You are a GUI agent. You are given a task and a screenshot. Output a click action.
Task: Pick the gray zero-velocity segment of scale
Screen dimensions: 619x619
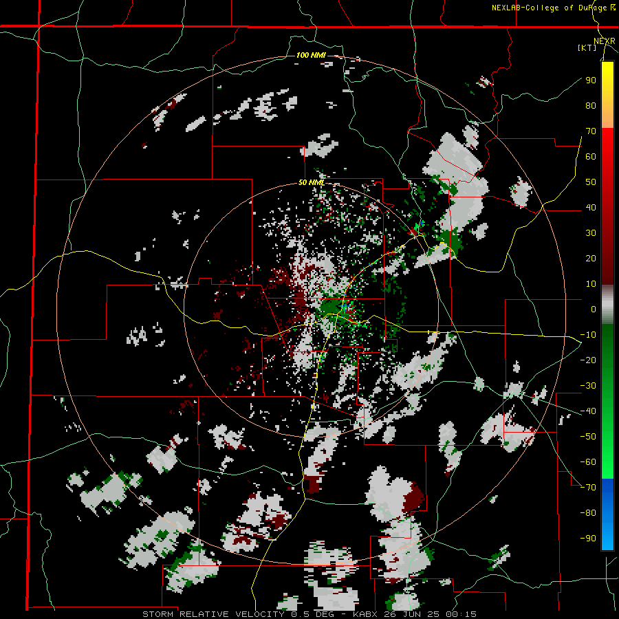pos(607,305)
